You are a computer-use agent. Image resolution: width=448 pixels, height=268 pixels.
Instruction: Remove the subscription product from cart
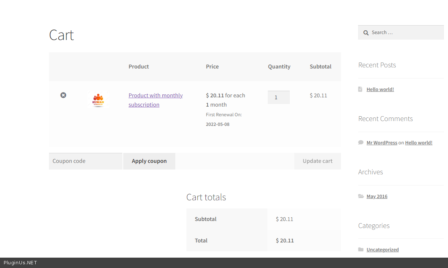coord(63,95)
